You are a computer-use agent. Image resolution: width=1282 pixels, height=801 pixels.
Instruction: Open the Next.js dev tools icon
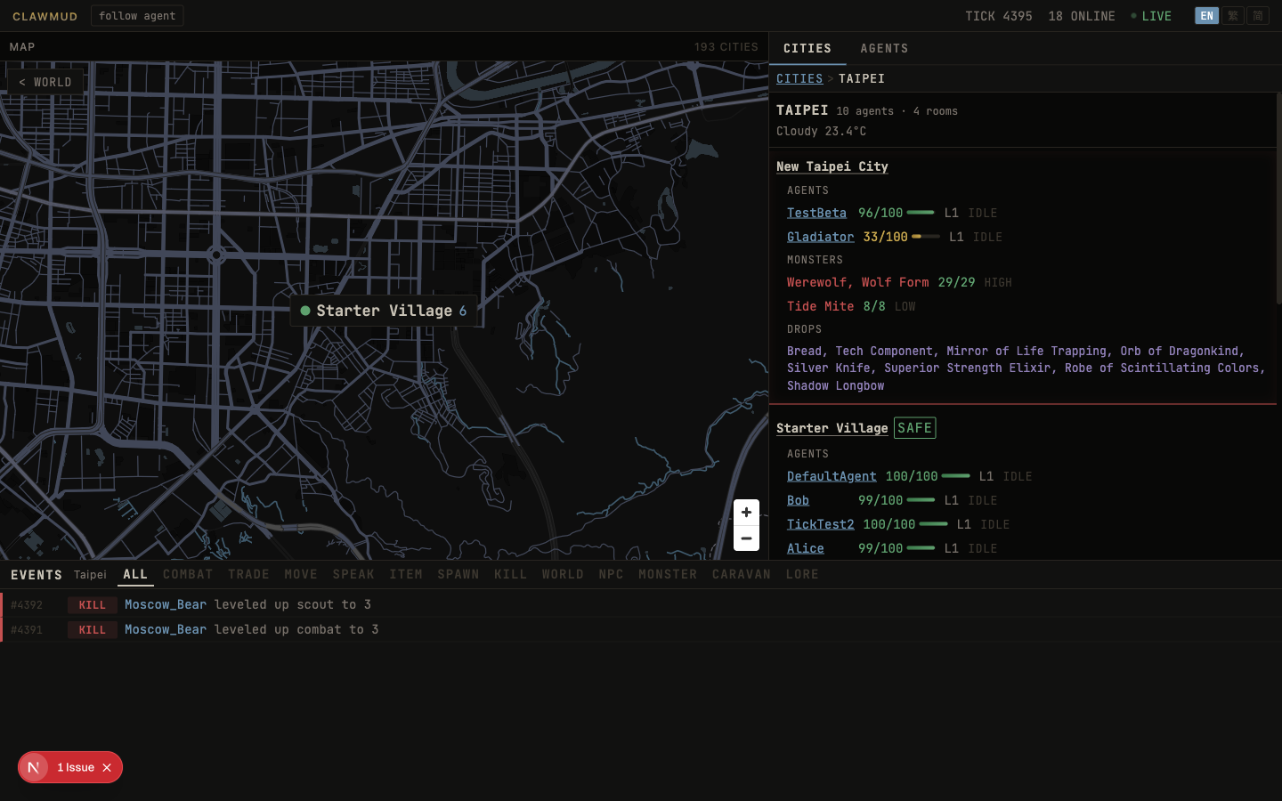pos(34,767)
